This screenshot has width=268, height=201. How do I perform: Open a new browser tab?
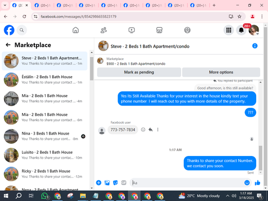(214, 5)
